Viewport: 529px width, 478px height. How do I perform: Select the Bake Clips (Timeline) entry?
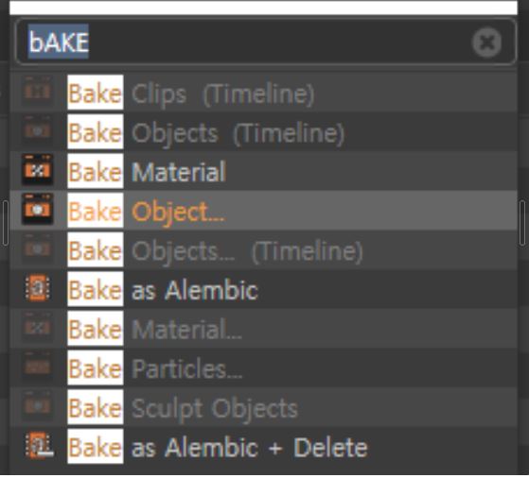pos(263,93)
